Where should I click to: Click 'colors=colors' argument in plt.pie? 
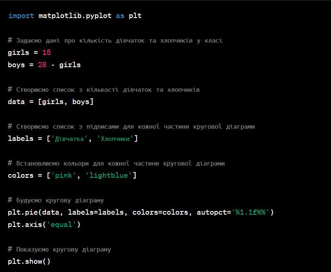click(x=160, y=212)
